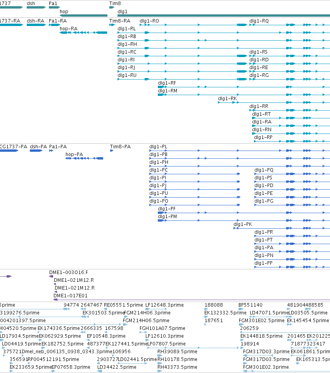This screenshot has width=330, height=373.
Task: Select LP12648.3prime EST label
Action: pos(164,305)
